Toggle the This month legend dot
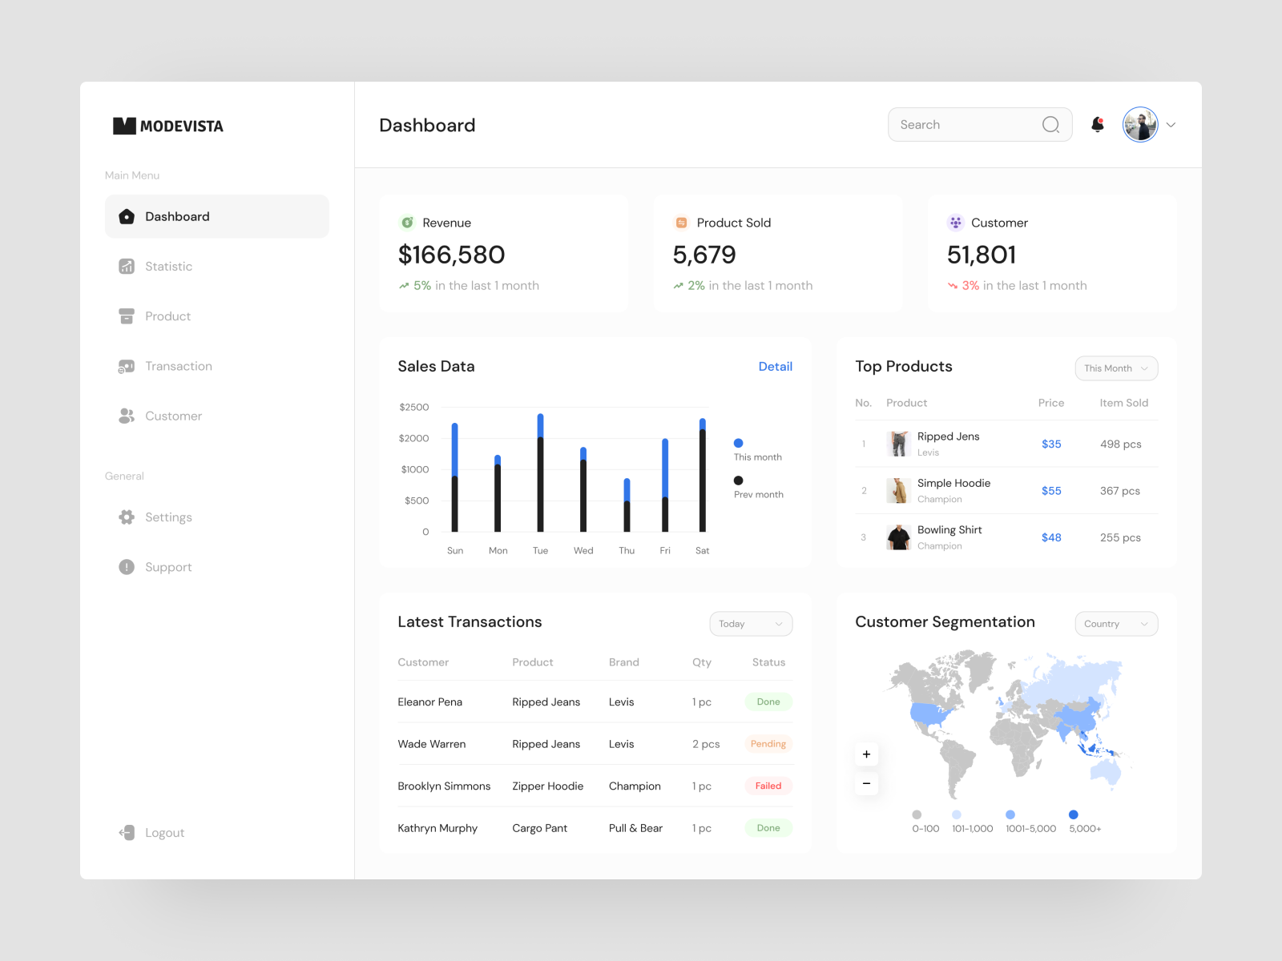This screenshot has width=1282, height=961. (738, 442)
